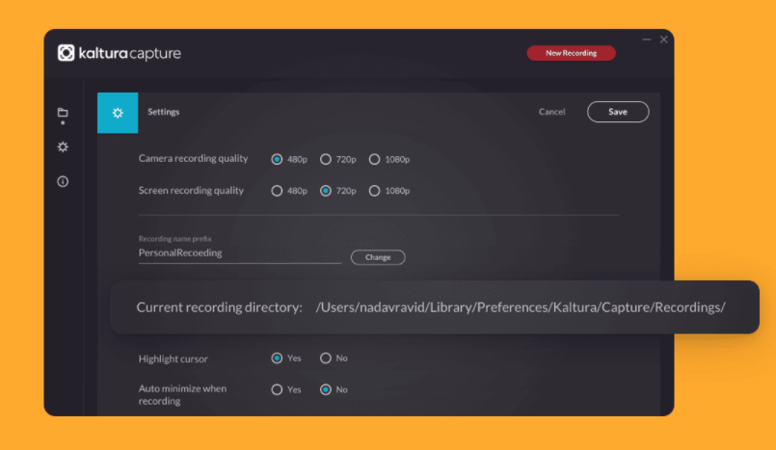Select No for Auto minimize when recording

(x=326, y=389)
